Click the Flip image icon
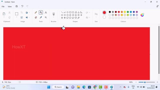Image resolution: width=160 pixels, height=90 pixels. (x=27, y=17)
